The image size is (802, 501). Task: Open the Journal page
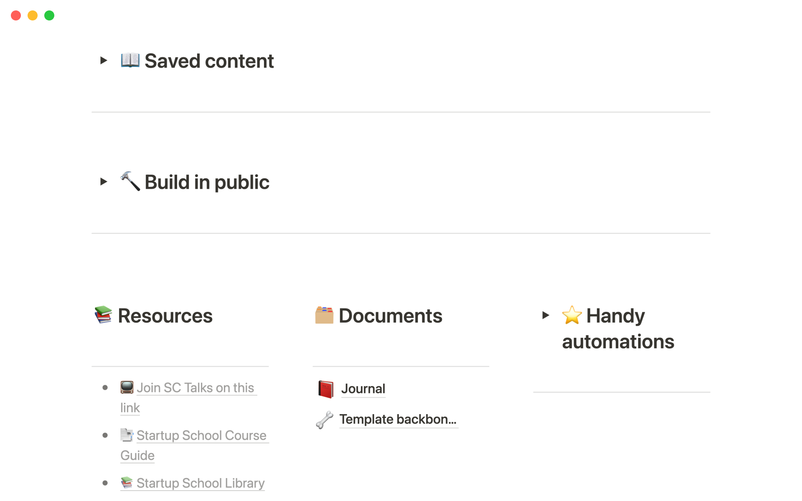pyautogui.click(x=363, y=389)
